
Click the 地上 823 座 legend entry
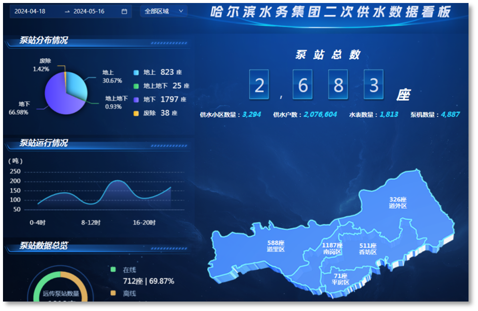158,72
